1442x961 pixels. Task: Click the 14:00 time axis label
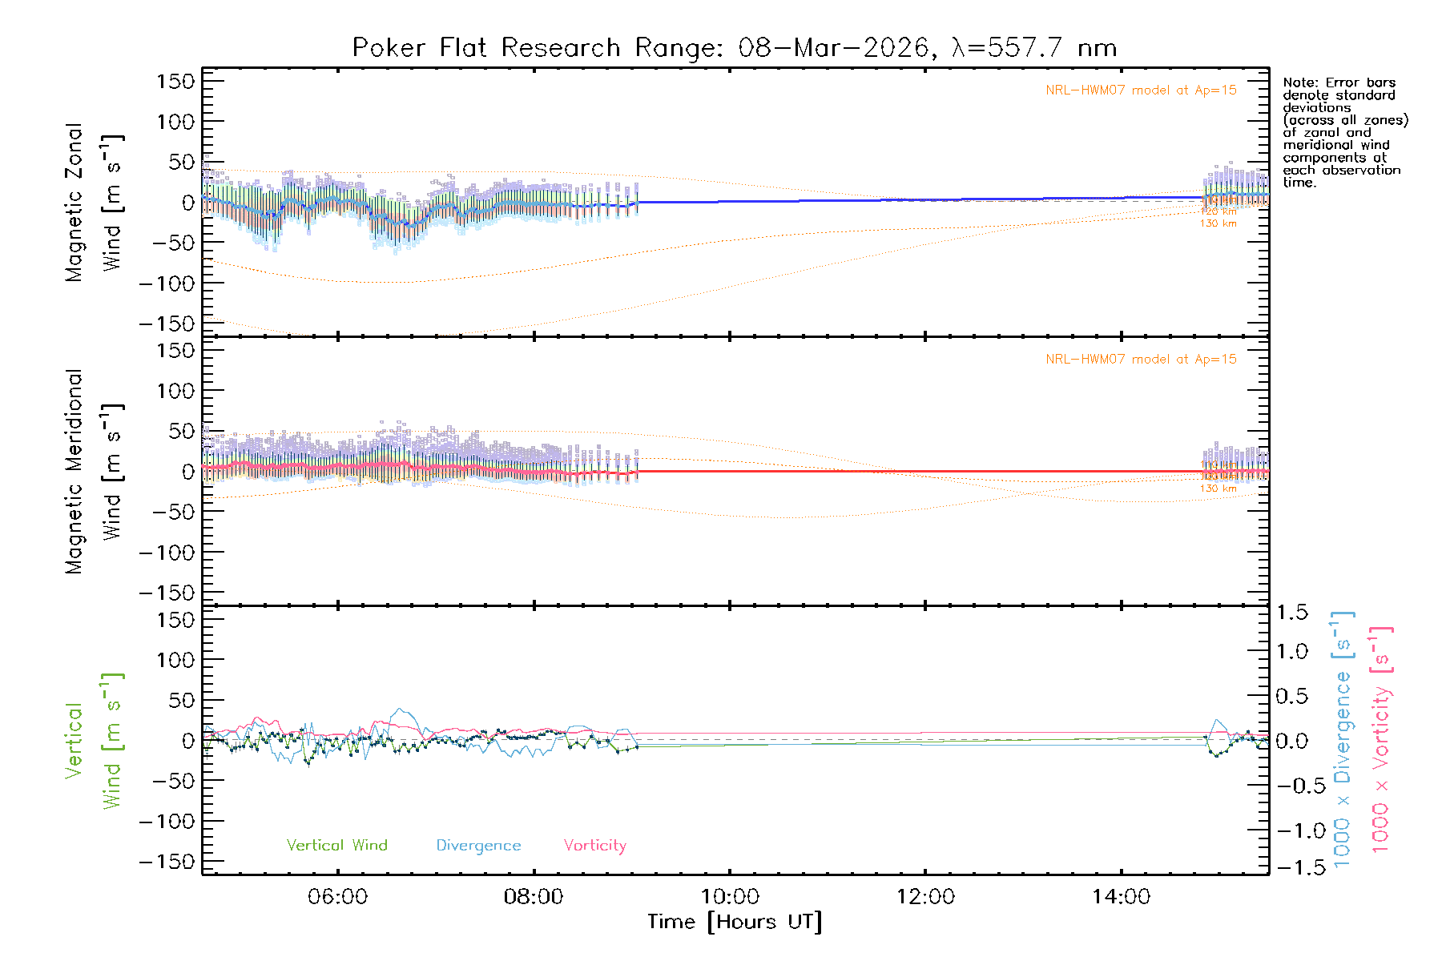tap(1121, 897)
